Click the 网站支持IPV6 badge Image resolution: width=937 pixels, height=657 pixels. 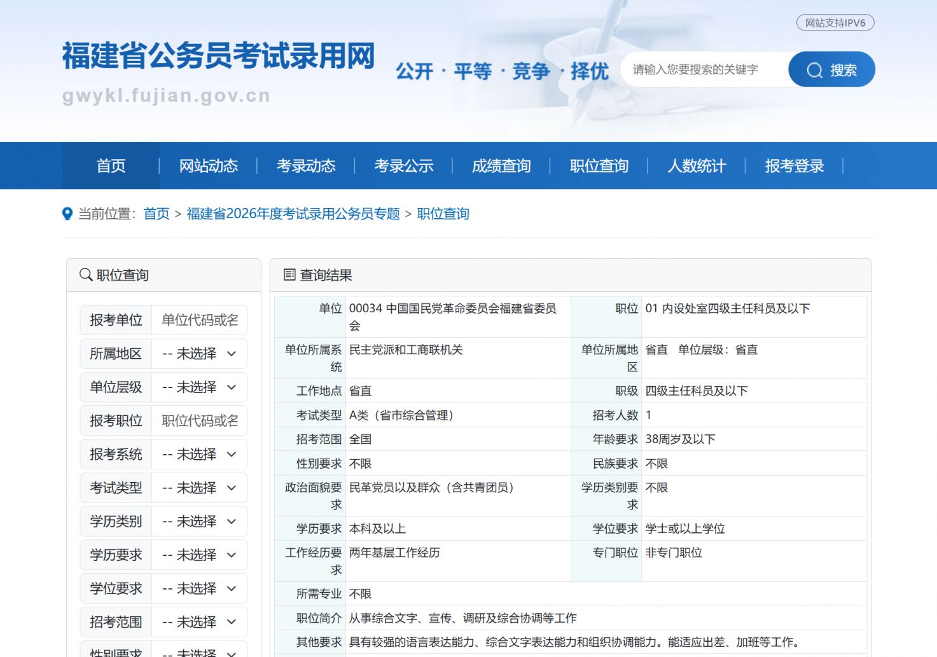[x=835, y=23]
